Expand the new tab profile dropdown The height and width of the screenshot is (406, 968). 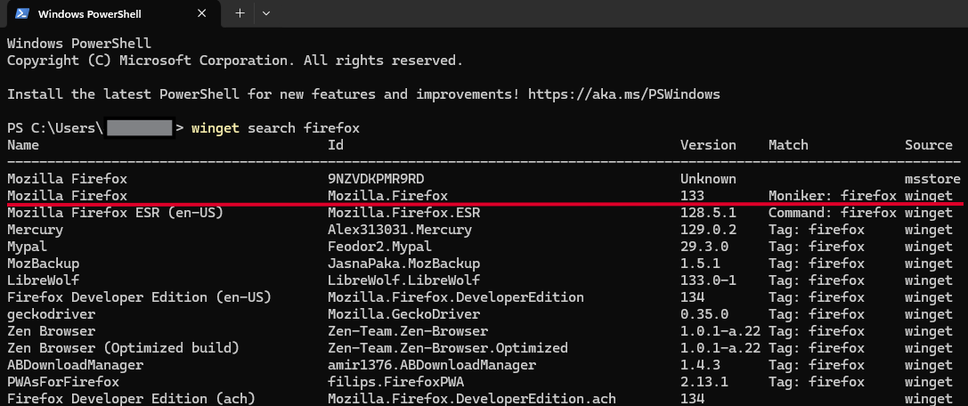[x=266, y=13]
